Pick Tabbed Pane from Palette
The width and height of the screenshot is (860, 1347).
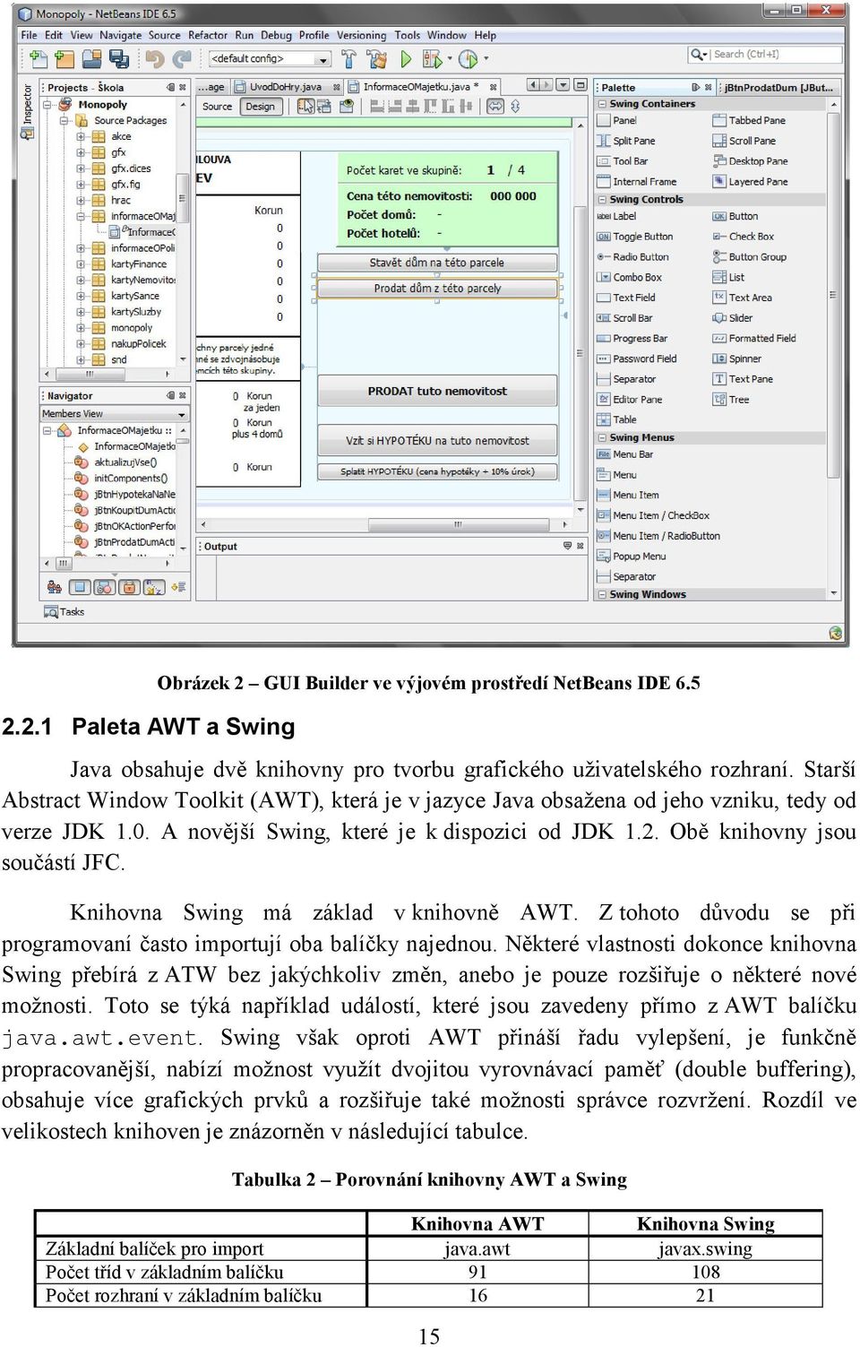[750, 120]
